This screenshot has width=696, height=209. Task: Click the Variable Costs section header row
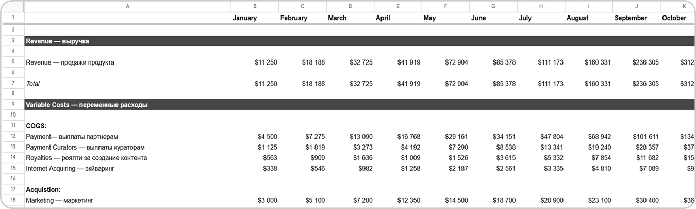[x=360, y=105]
